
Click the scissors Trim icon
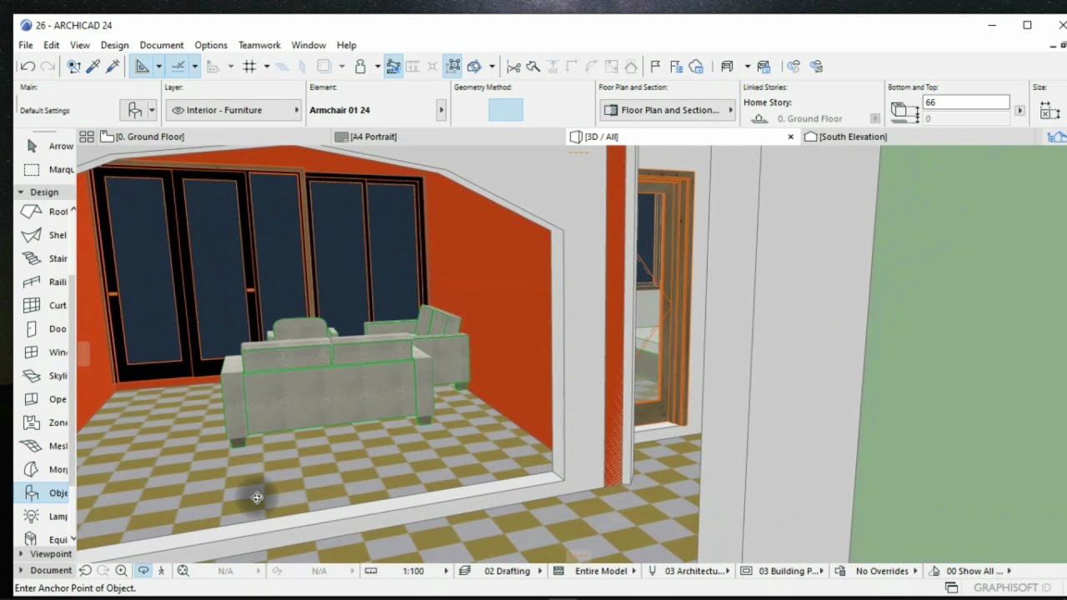(x=513, y=67)
